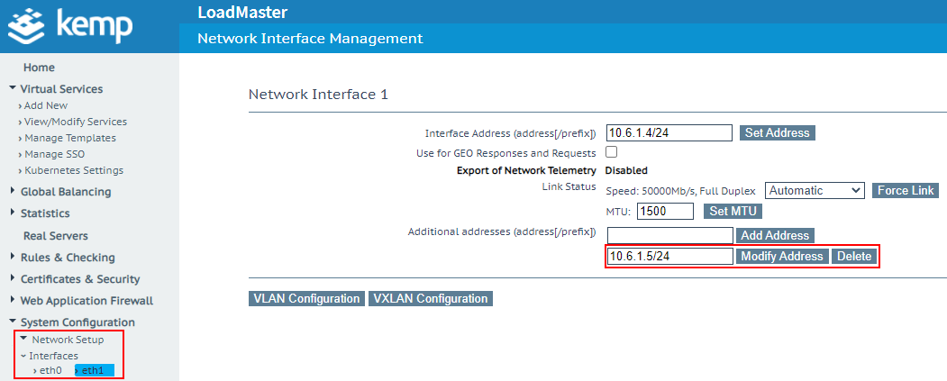Open the Automatic link speed dropdown
This screenshot has height=381, width=947.
click(x=815, y=191)
